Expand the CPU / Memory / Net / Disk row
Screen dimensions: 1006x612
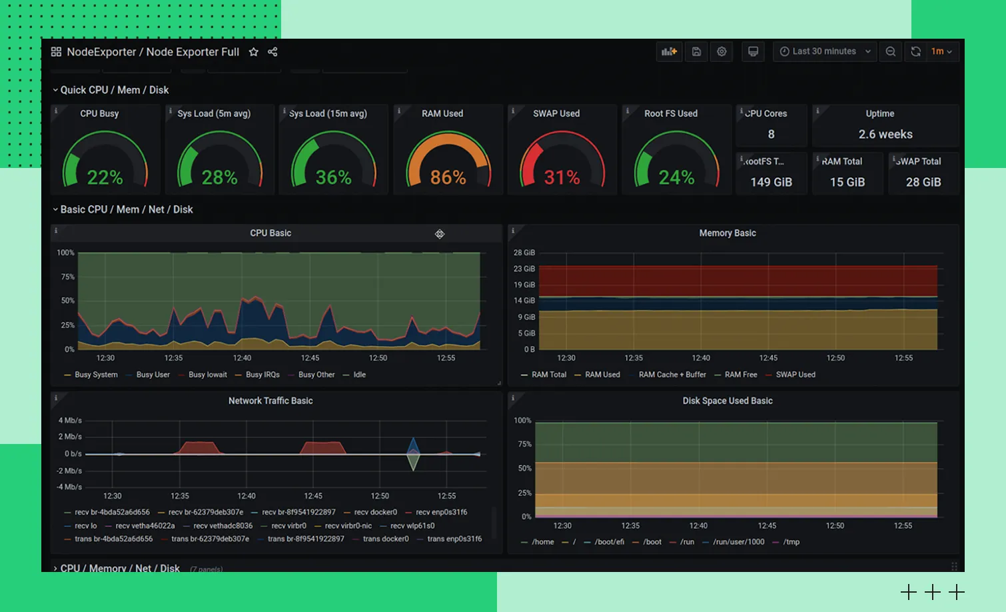click(x=120, y=568)
